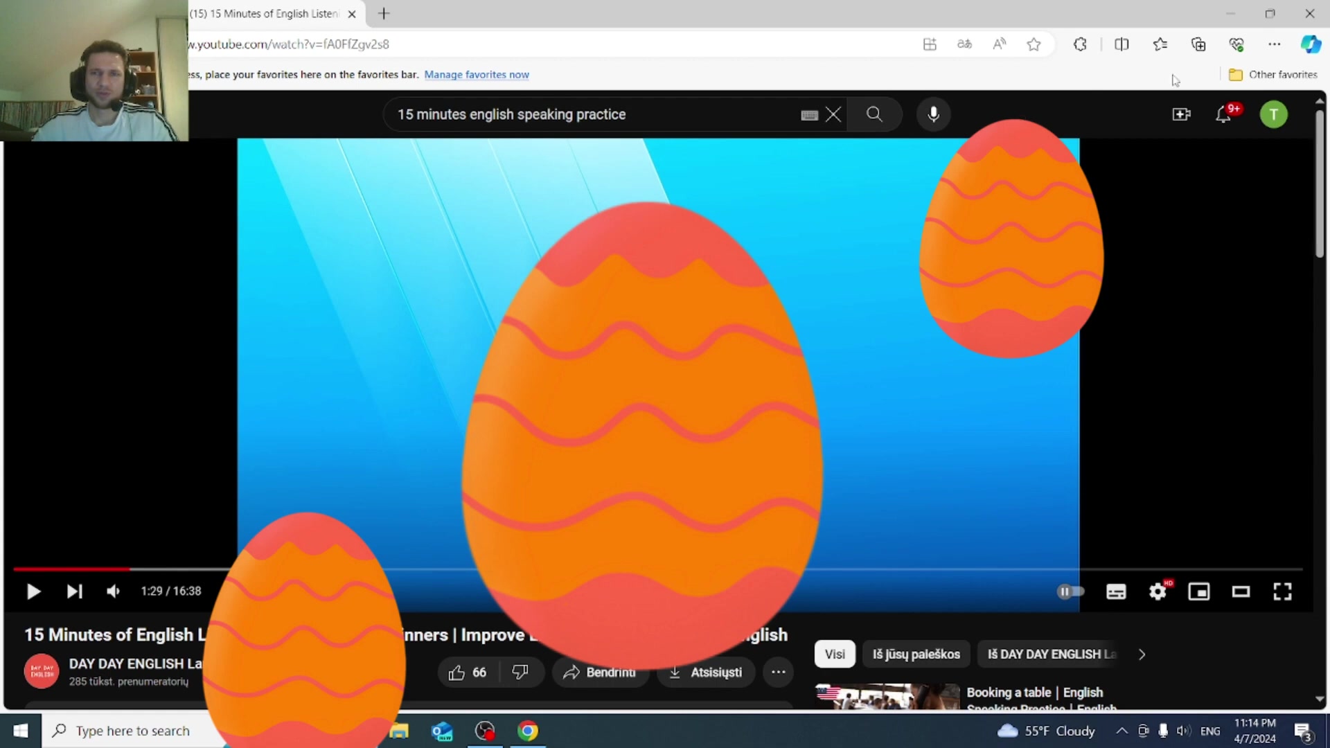The width and height of the screenshot is (1330, 748).
Task: Open the player settings gear icon
Action: [1157, 591]
